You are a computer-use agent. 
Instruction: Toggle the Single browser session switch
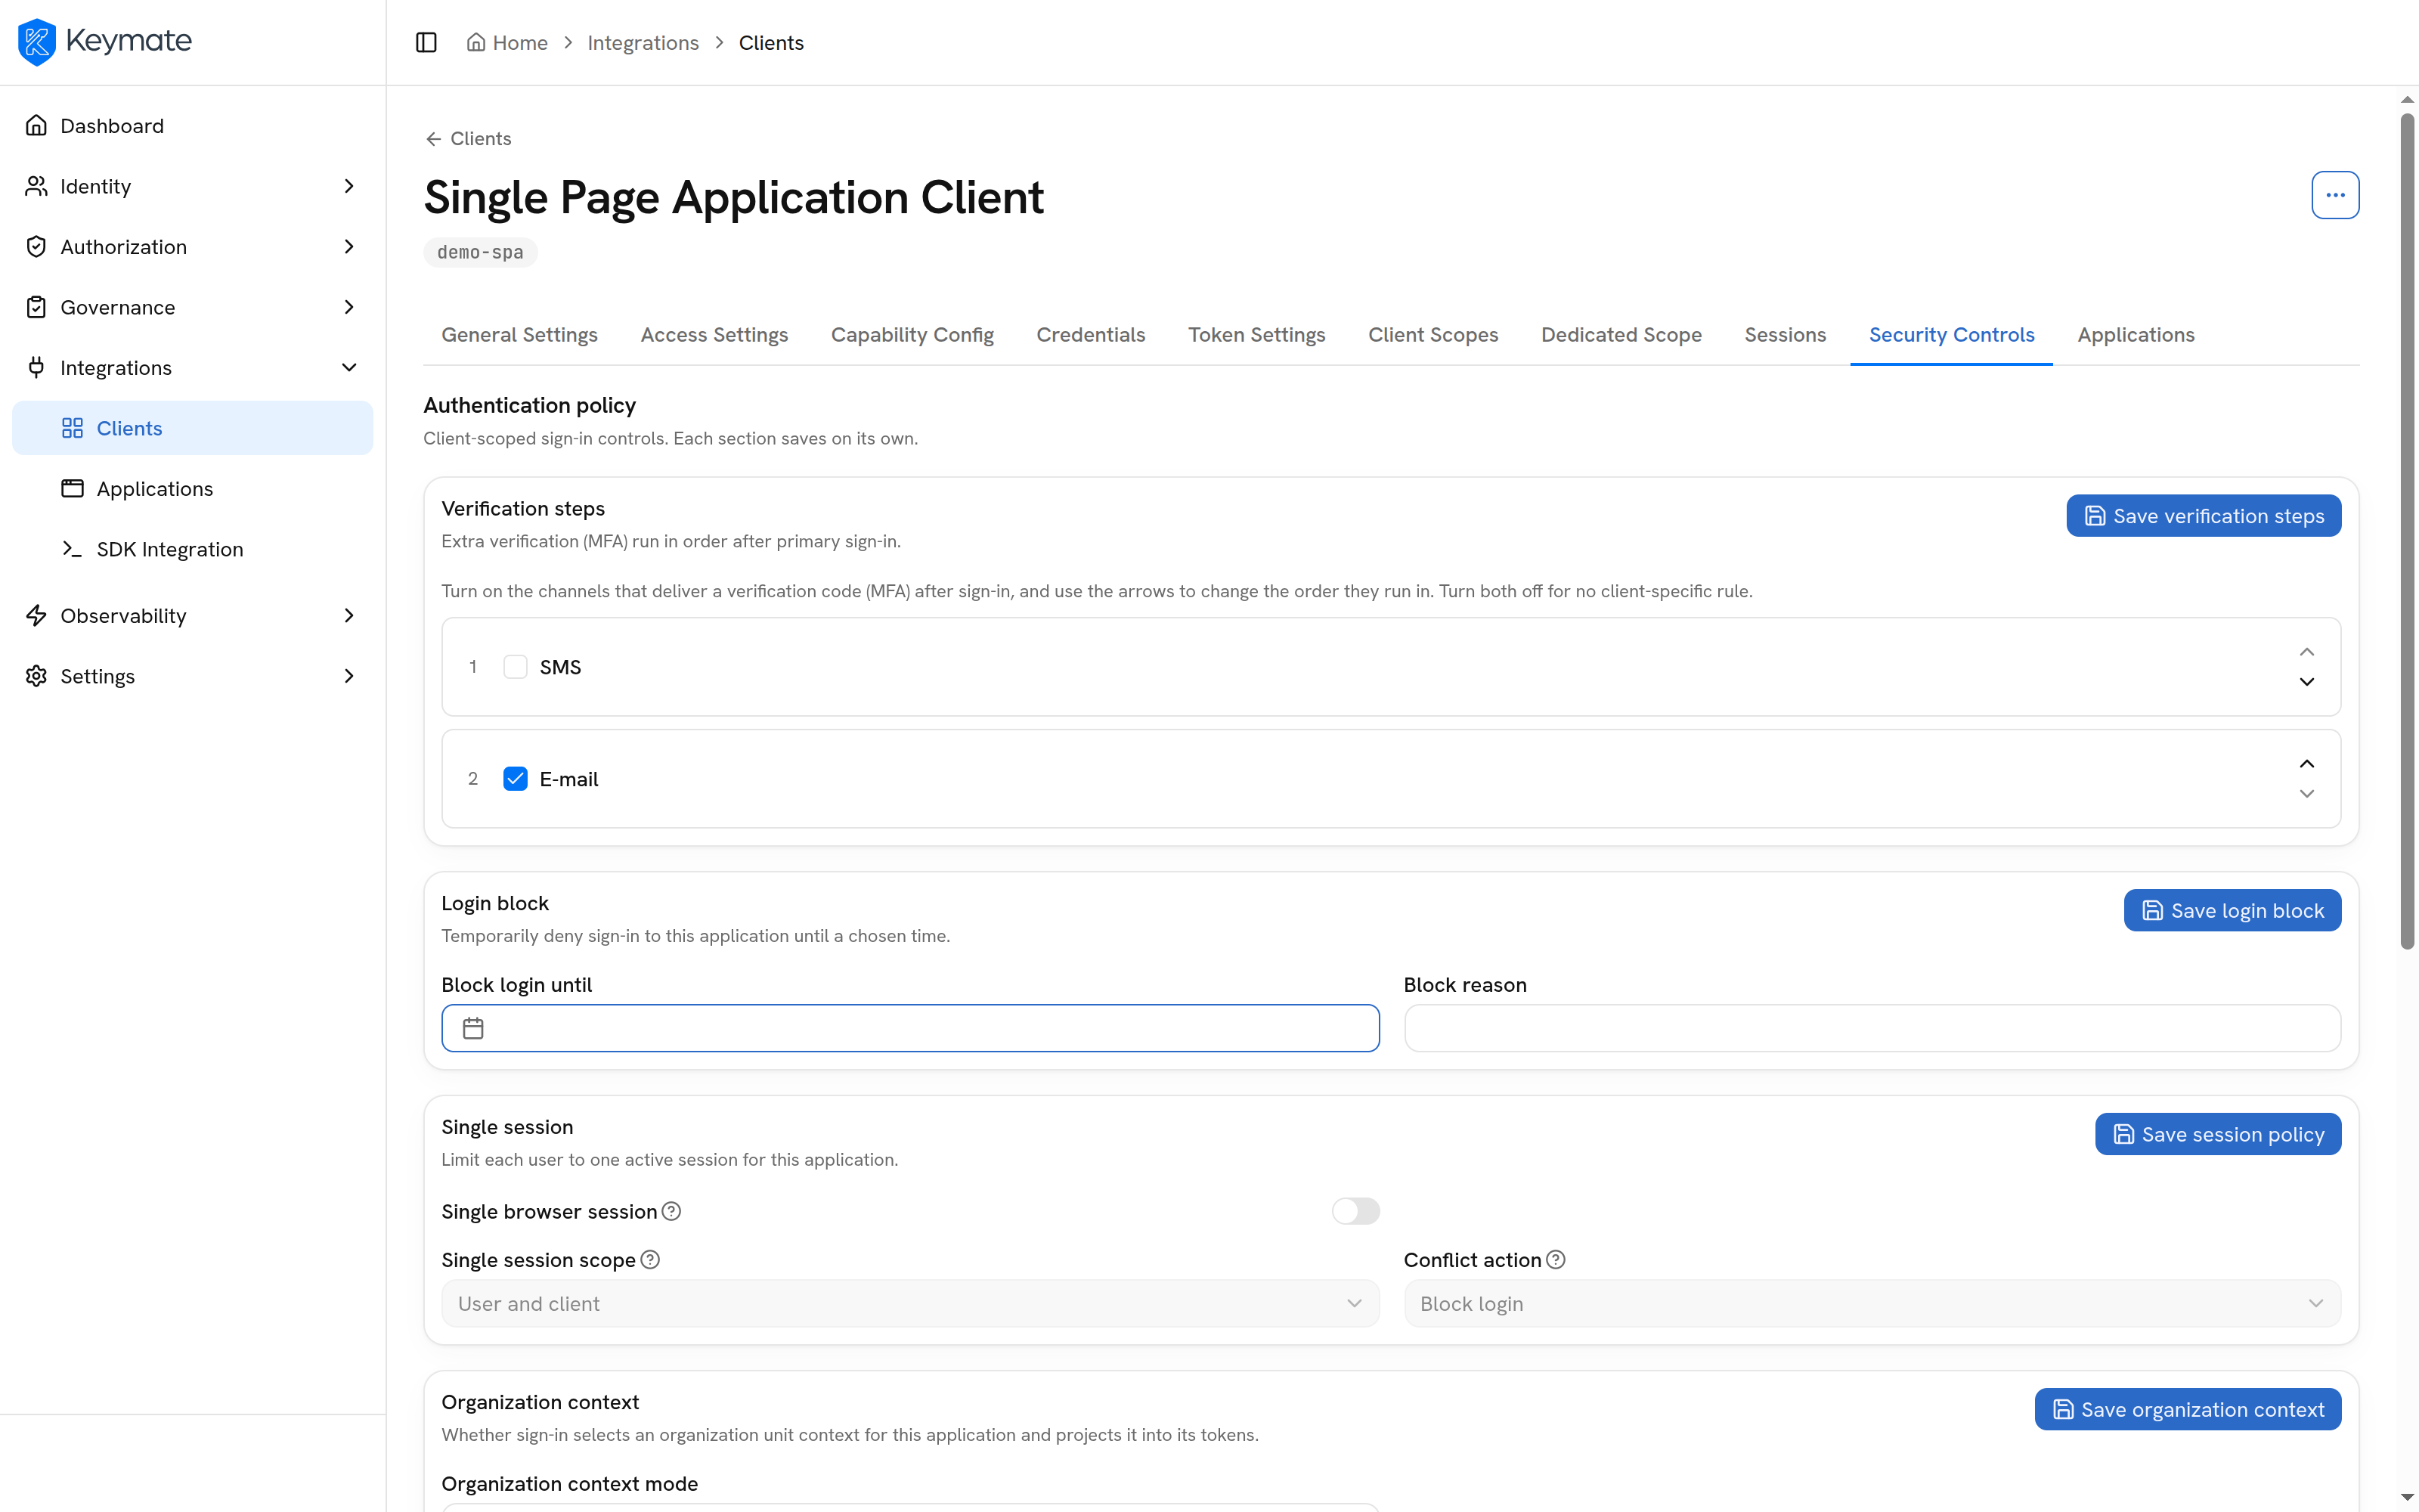click(x=1355, y=1211)
